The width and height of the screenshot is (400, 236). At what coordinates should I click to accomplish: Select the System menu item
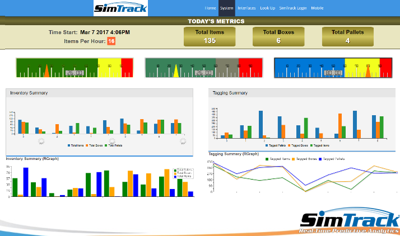(226, 8)
